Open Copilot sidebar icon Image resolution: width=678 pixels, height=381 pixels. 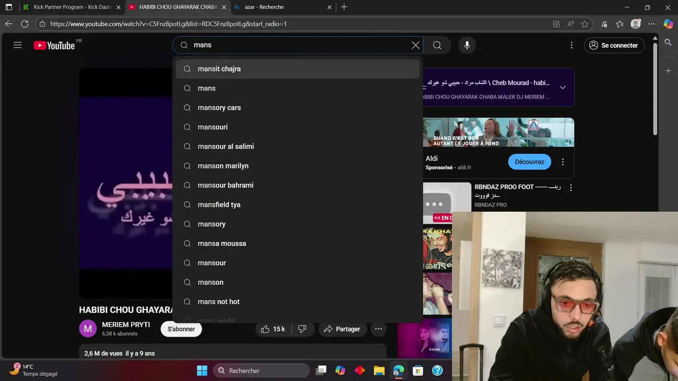(668, 24)
